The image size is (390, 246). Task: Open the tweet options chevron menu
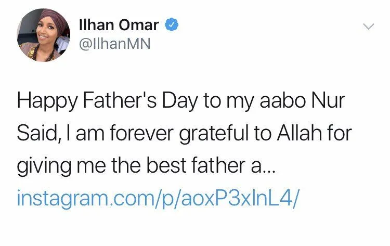tap(368, 26)
